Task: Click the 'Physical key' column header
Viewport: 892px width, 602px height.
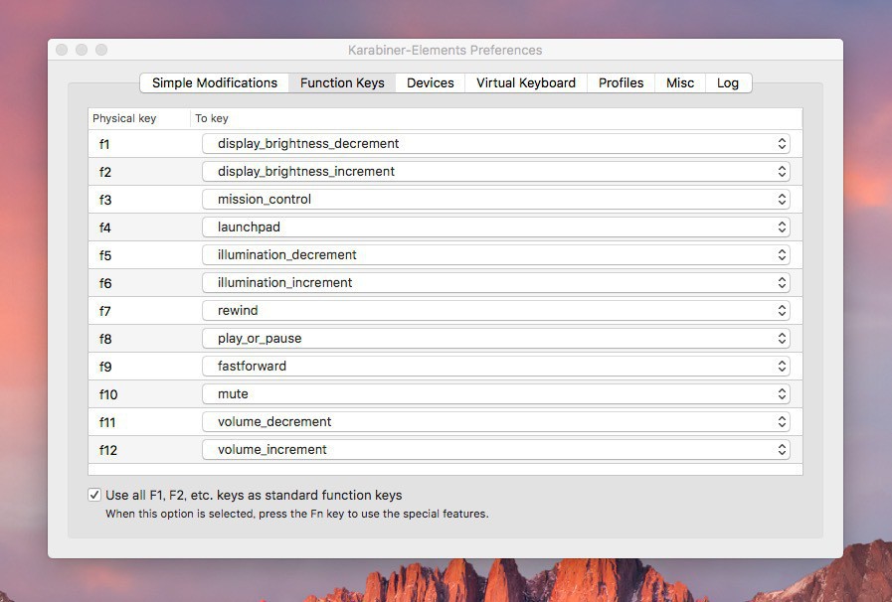Action: pyautogui.click(x=125, y=118)
